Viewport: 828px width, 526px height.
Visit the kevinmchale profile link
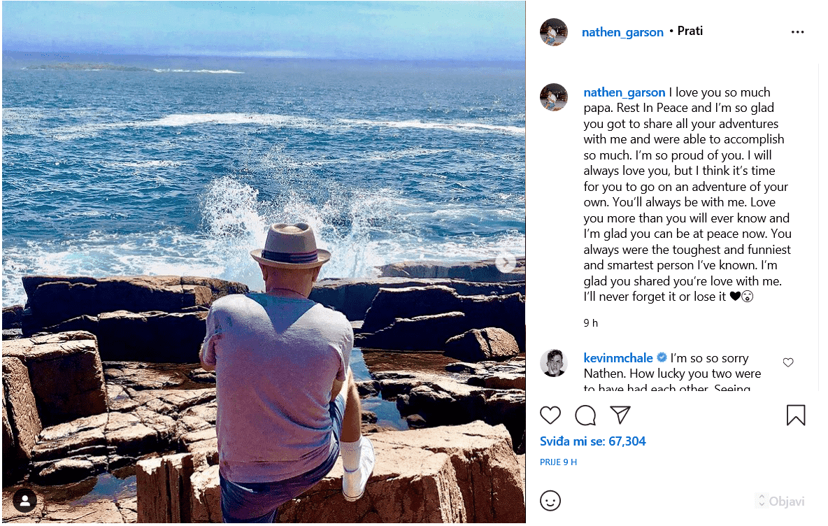618,358
